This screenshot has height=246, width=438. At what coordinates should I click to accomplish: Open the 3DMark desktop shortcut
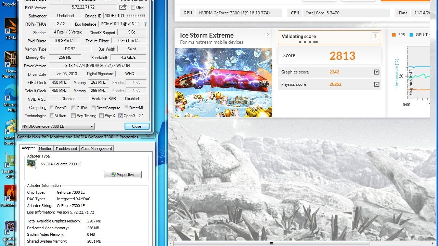click(x=10, y=27)
